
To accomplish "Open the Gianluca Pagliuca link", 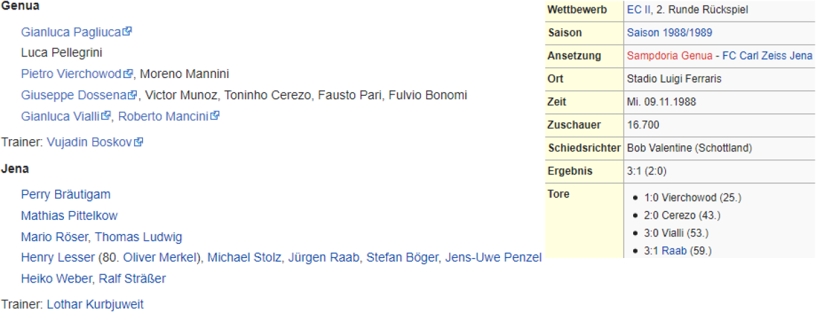I will tap(71, 32).
